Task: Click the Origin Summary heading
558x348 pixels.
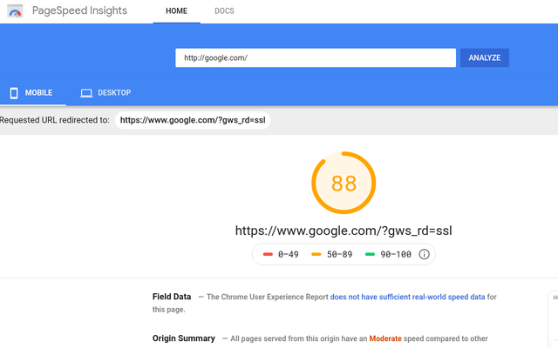Action: click(x=184, y=338)
